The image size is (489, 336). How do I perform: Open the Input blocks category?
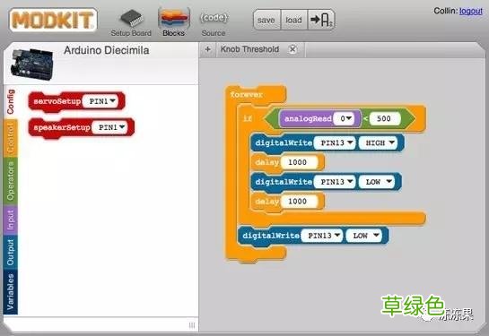pyautogui.click(x=11, y=220)
